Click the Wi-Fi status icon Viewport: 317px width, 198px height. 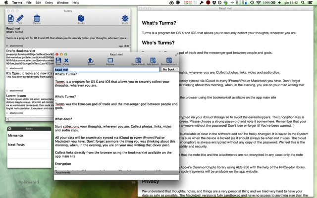[259, 2]
